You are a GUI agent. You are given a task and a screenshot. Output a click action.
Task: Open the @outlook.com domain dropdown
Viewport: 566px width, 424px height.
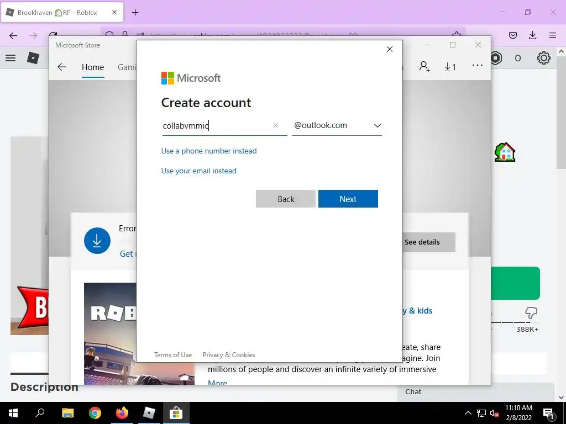click(x=337, y=125)
